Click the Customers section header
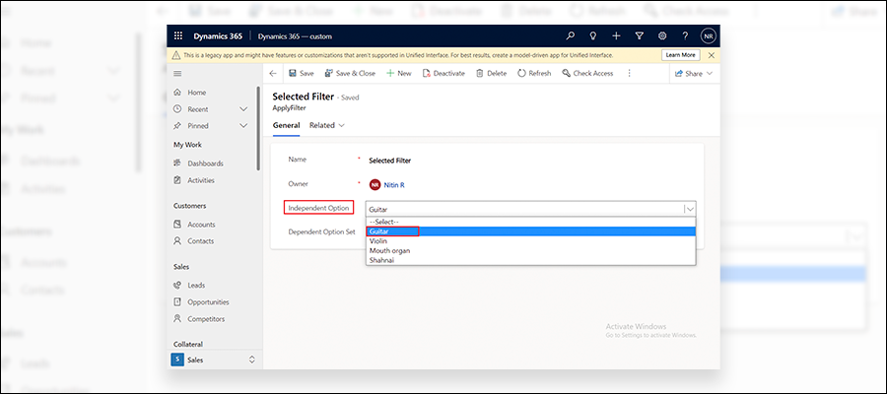 point(189,206)
